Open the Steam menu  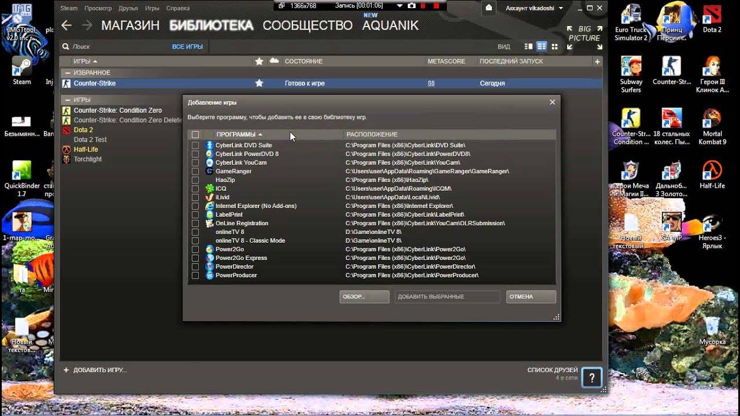point(69,8)
